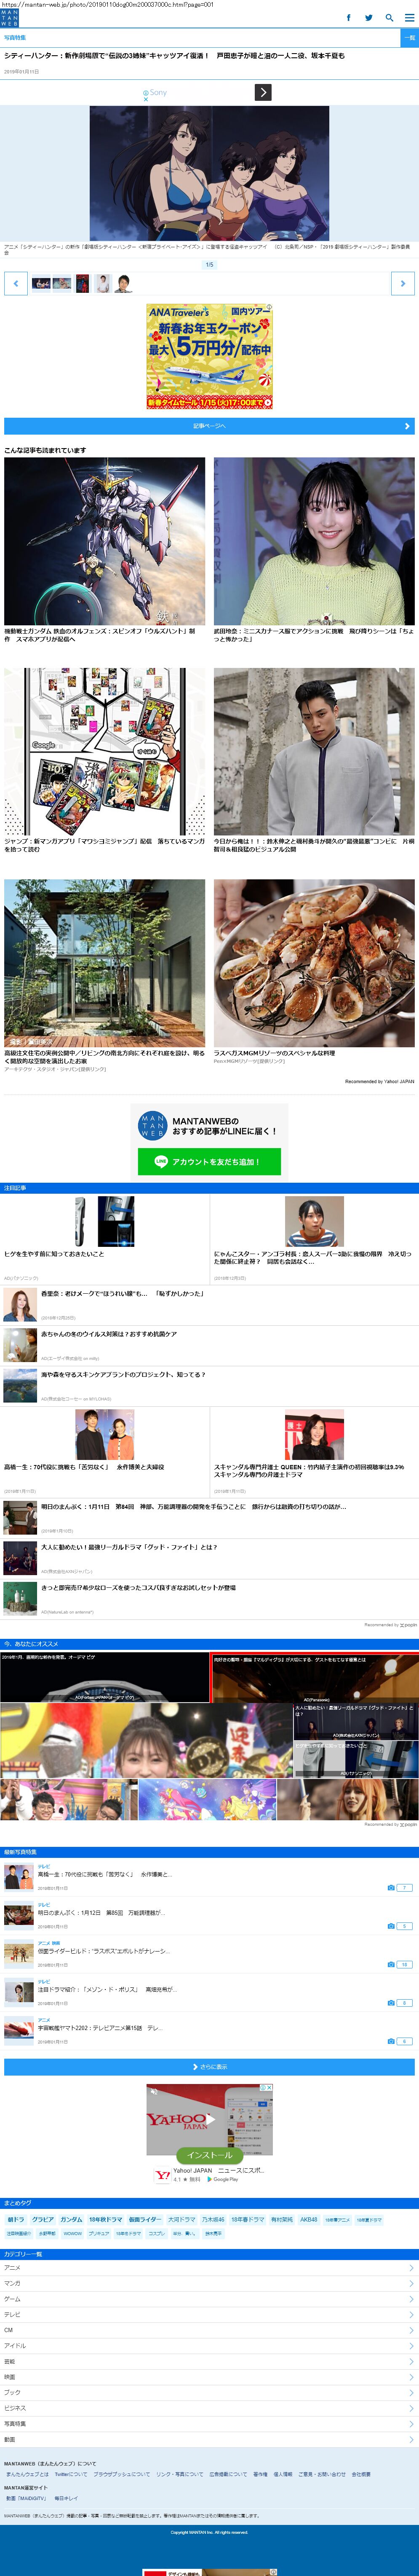Click camera icon on メゾン・ド・ポリス row

(x=391, y=2003)
